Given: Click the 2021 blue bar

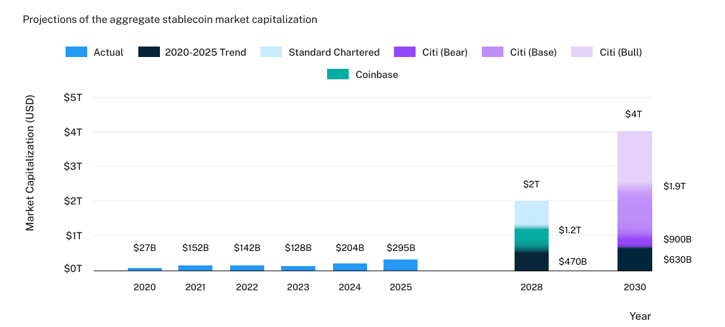Looking at the screenshot, I should 195,267.
